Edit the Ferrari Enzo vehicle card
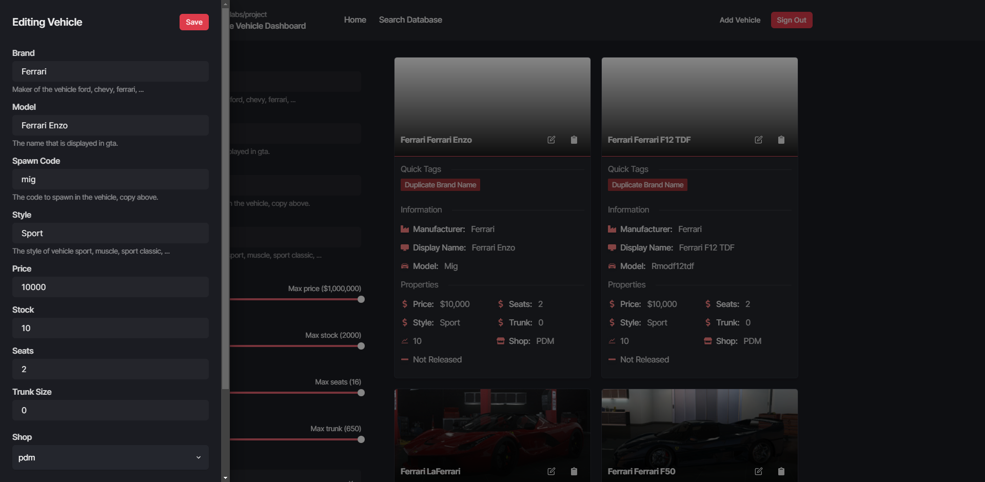The width and height of the screenshot is (985, 482). pos(551,139)
